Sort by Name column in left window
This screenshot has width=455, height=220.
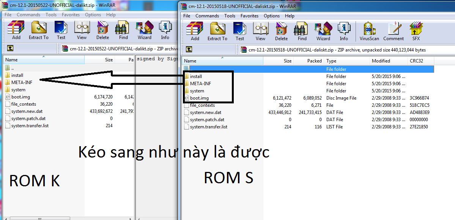coord(44,59)
